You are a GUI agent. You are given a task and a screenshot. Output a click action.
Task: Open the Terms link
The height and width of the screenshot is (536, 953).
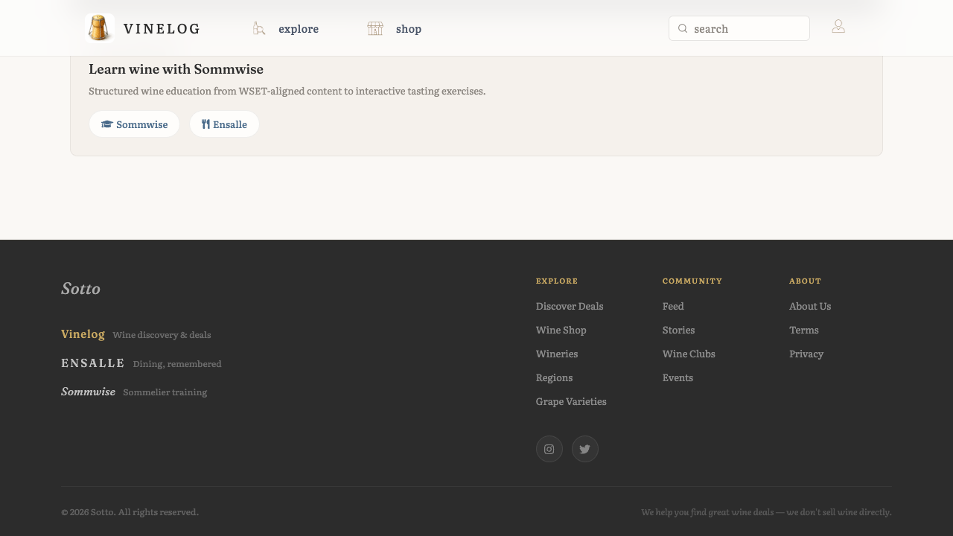[804, 330]
